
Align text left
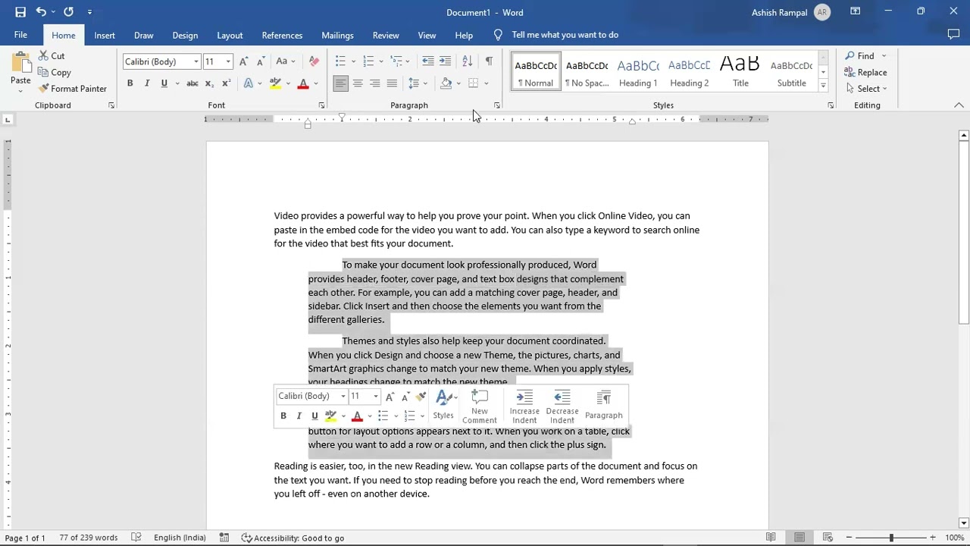click(340, 83)
